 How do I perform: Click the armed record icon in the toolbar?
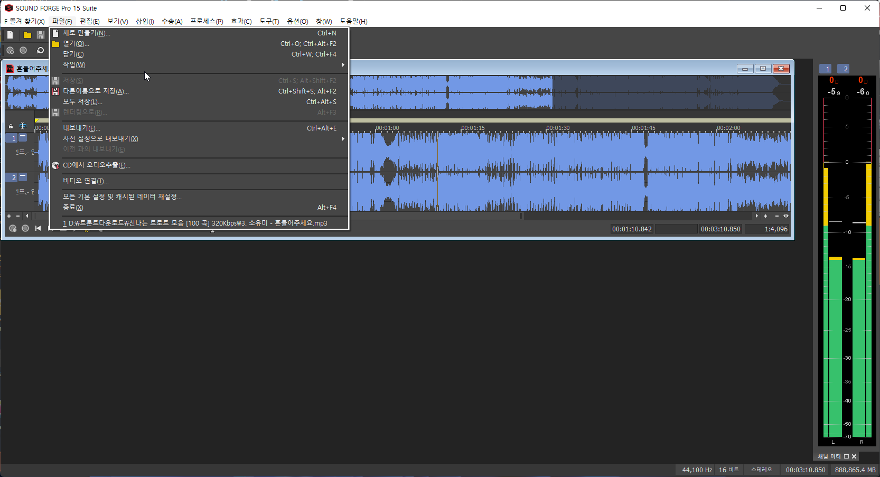click(10, 50)
